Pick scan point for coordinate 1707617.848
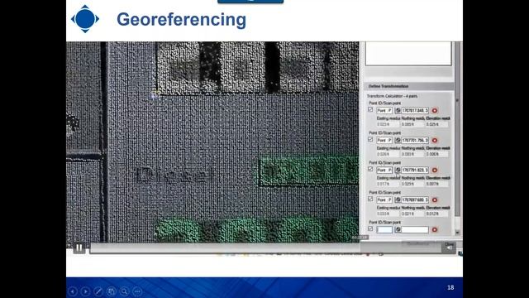Screen dimensions: 529x298 click(x=398, y=110)
